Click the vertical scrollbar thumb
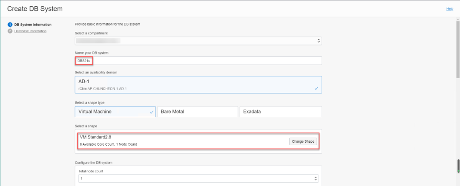The image size is (460, 186). [x=457, y=47]
